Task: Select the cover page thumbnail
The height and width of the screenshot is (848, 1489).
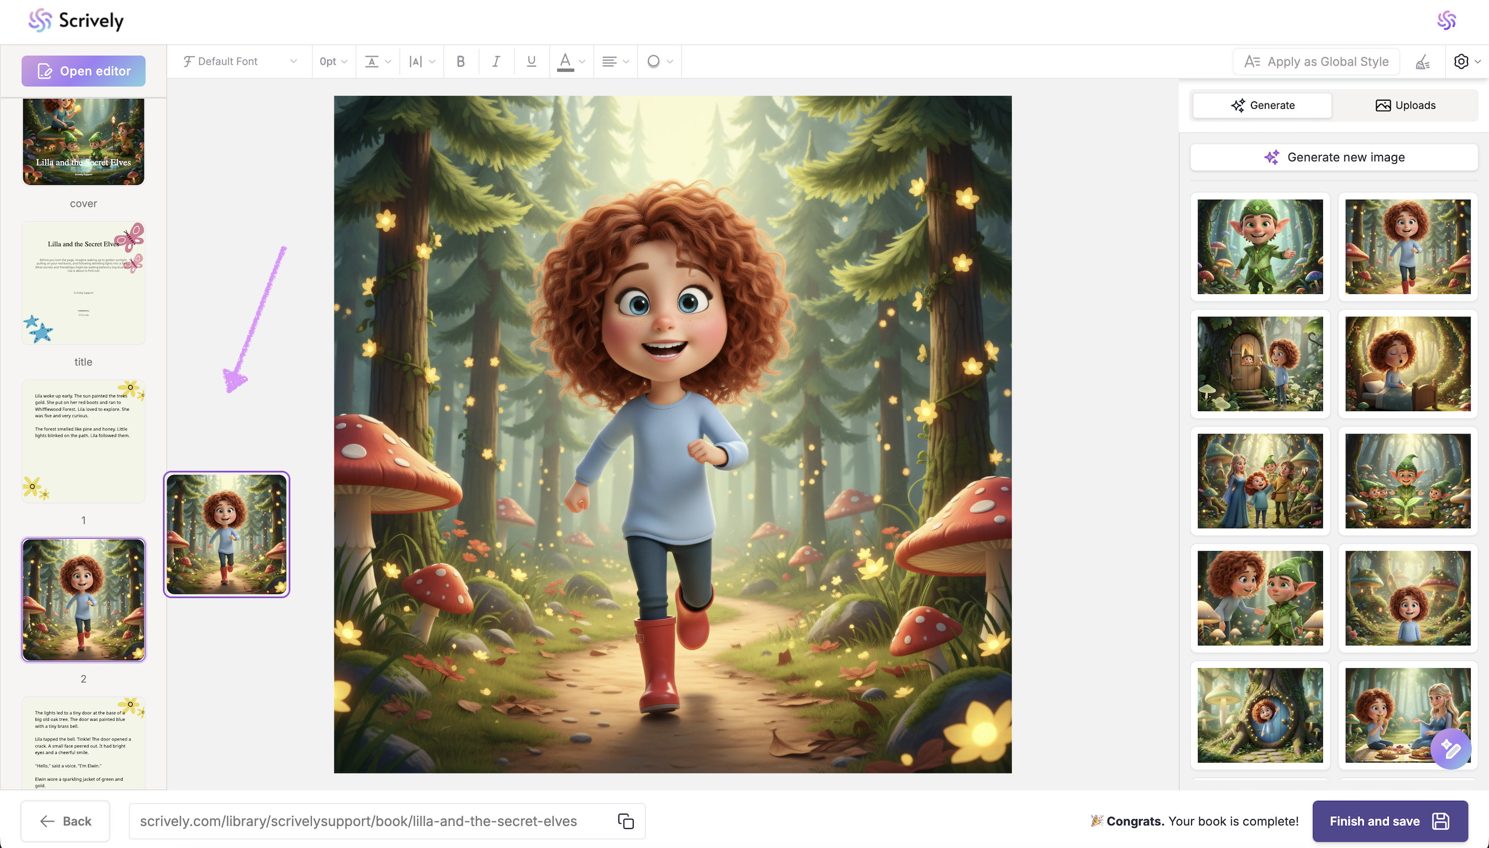Action: [x=83, y=142]
